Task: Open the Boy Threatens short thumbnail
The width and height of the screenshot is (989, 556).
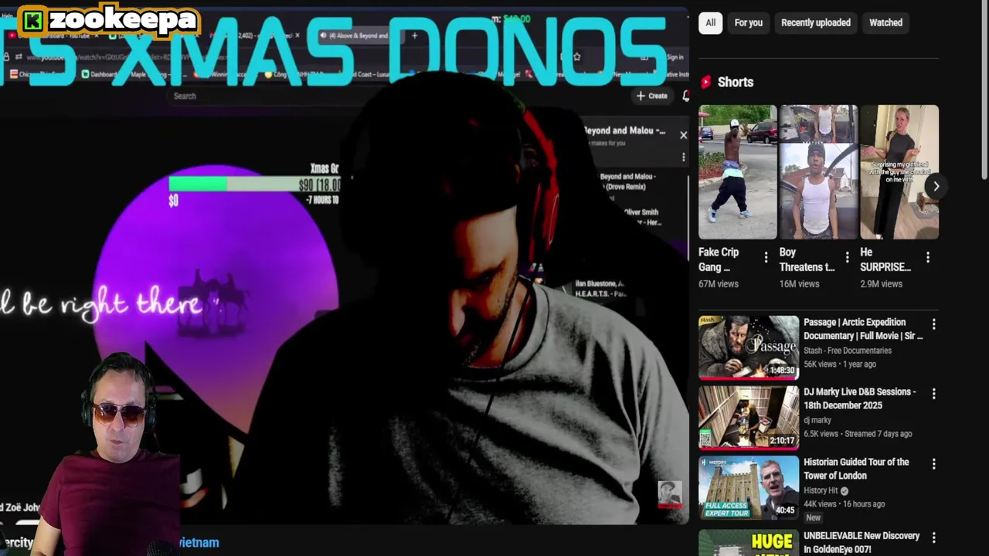Action: coord(818,172)
